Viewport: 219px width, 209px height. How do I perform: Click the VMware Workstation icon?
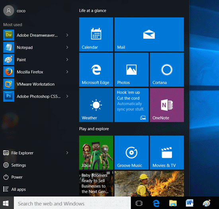9,84
